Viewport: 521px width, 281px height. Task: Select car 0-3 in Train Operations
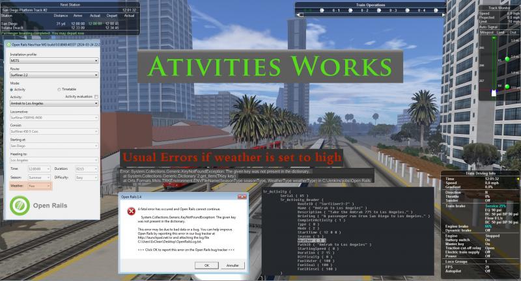coord(393,10)
